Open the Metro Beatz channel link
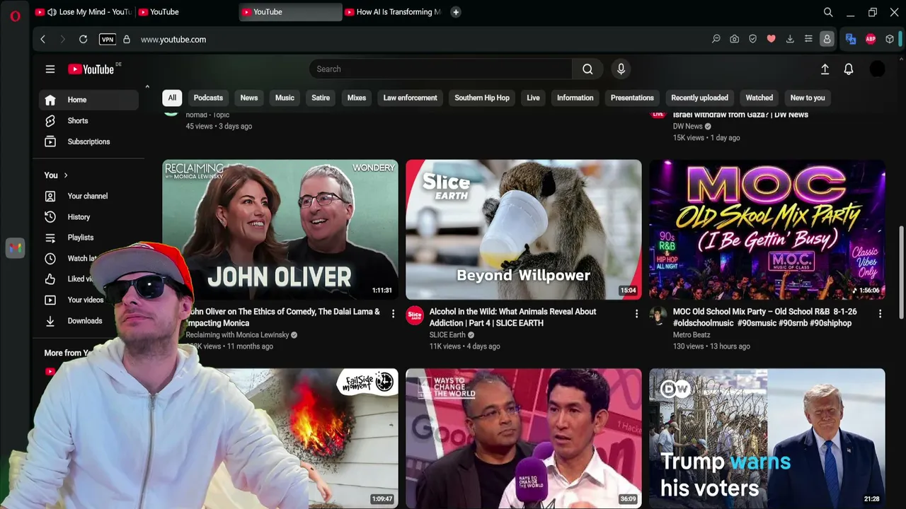Viewport: 906px width, 509px height. coord(692,335)
